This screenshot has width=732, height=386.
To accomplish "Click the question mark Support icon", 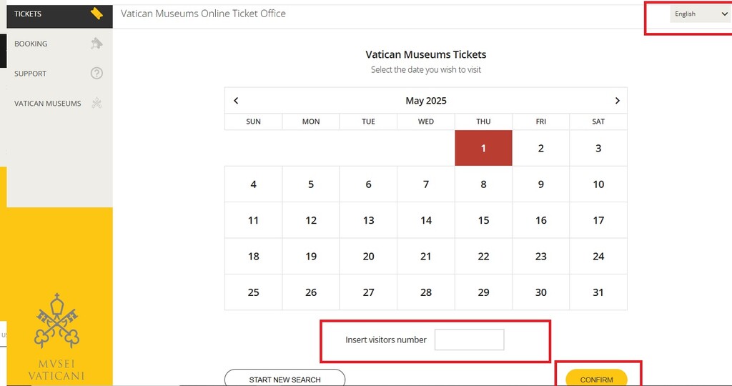I will (x=97, y=74).
